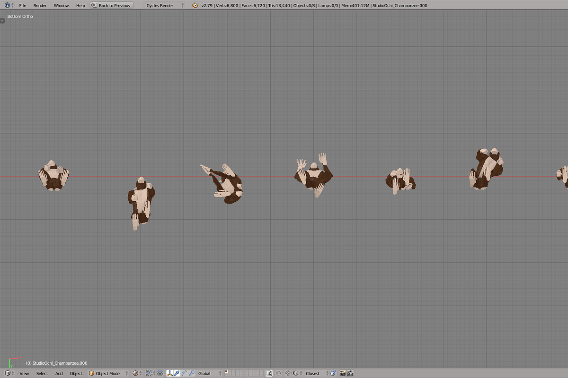Open the View menu in 3D viewport
Viewport: 568px width, 378px height.
(24, 373)
